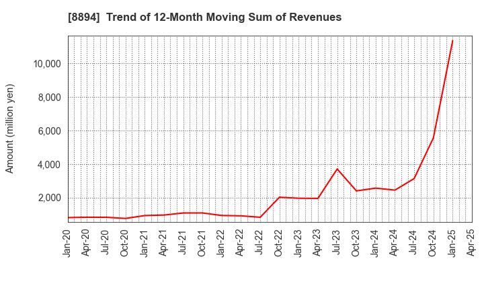Screen dimensions: 484x296
Task: Select the Oct-24 data point on the line
Action: coord(434,138)
